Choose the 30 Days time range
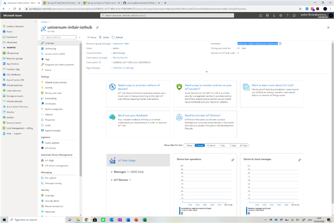Screen dimensions: 334x223 point(244,145)
